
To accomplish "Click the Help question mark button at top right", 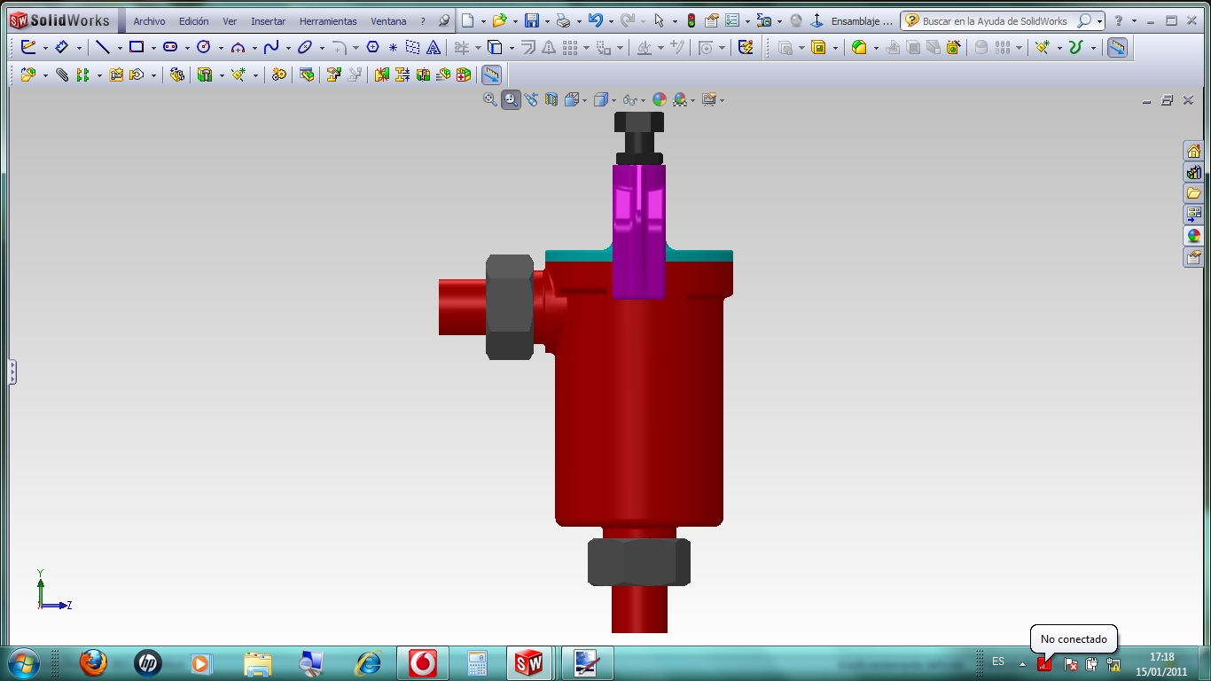I will [1119, 20].
